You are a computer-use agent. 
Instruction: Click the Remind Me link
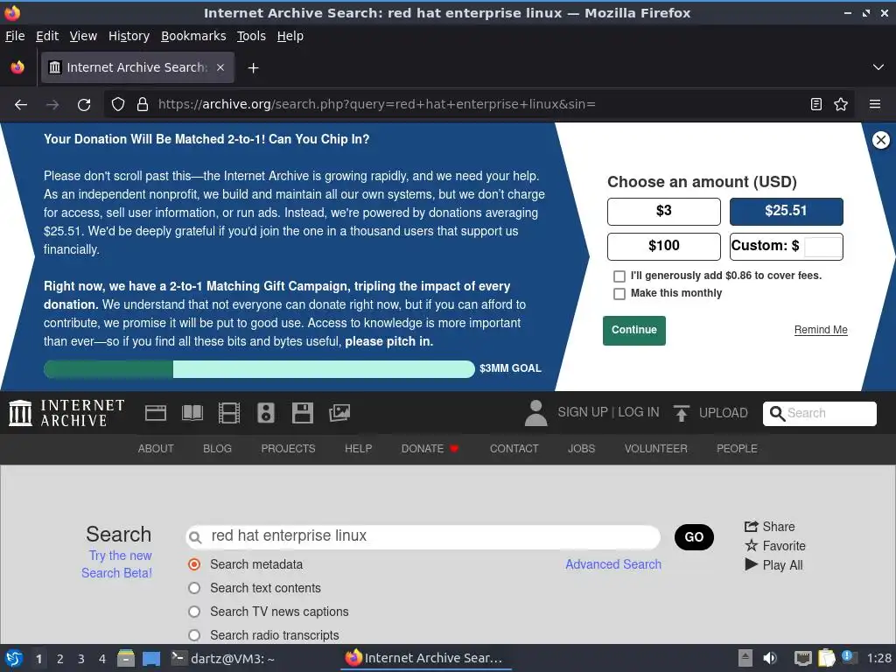(821, 330)
